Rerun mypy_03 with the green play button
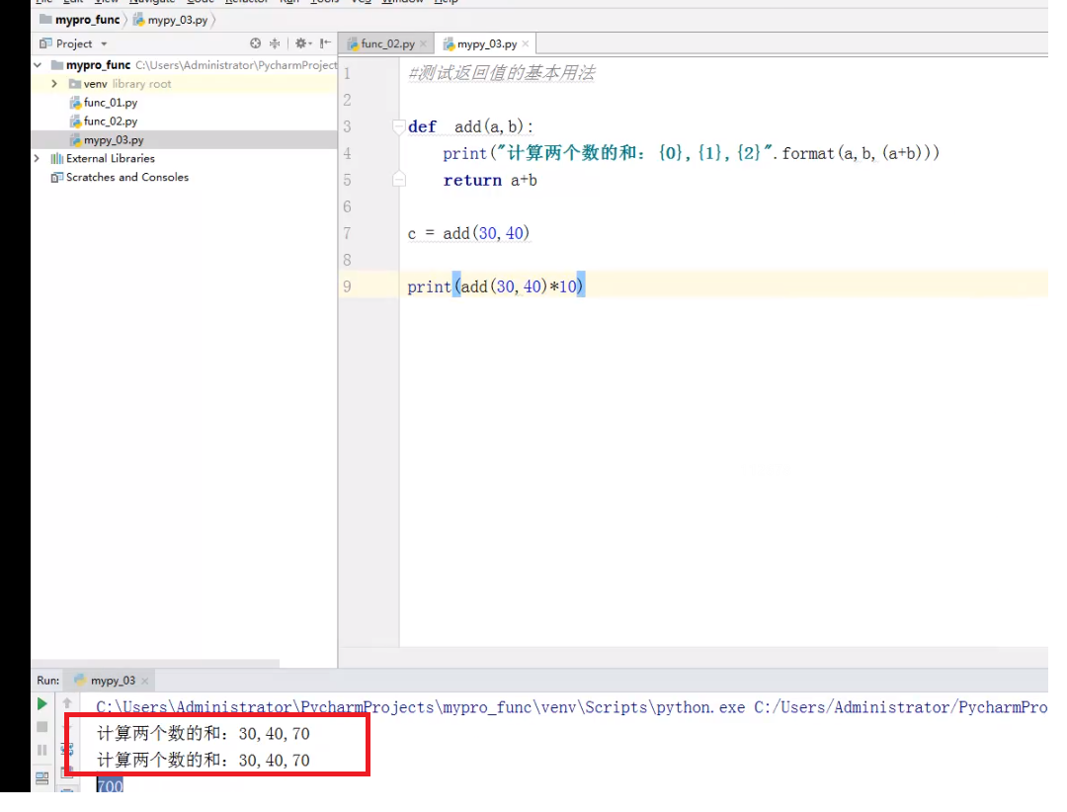 (x=42, y=703)
